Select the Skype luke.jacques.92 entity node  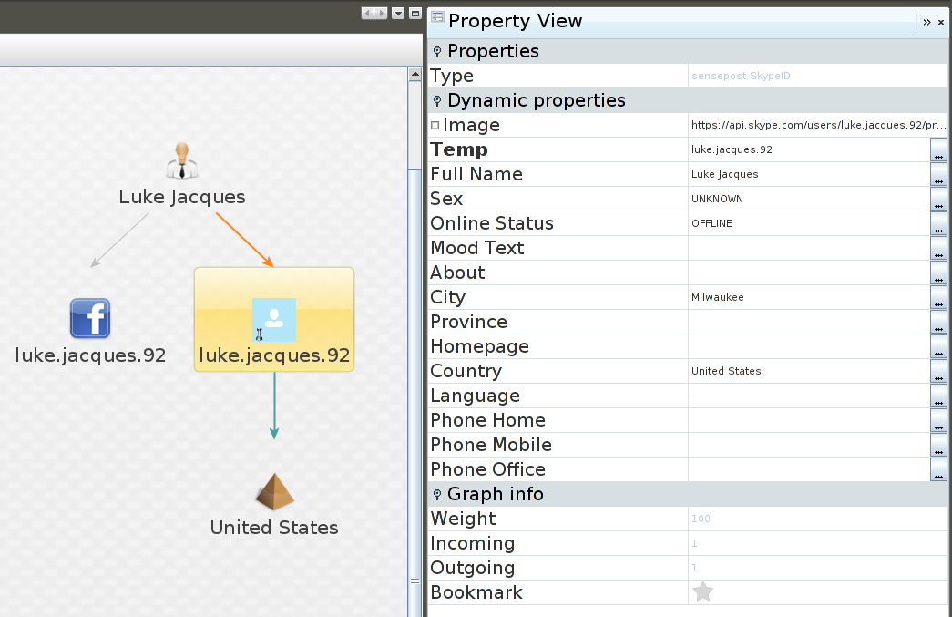[274, 320]
